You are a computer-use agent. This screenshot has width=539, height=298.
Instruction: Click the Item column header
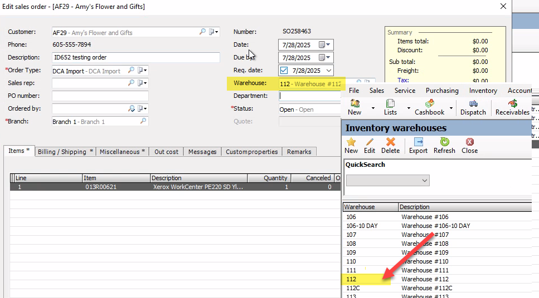coord(116,178)
